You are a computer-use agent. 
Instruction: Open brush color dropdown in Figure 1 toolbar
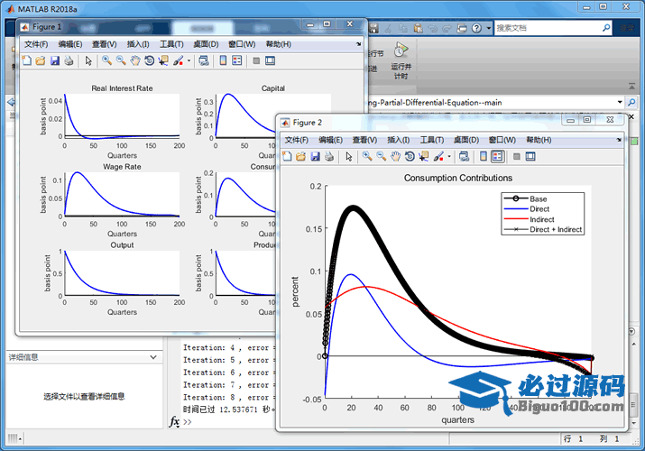pos(189,60)
